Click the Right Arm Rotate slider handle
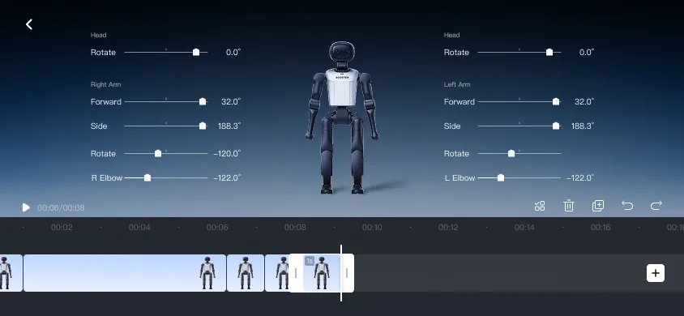This screenshot has width=684, height=316. pyautogui.click(x=158, y=153)
